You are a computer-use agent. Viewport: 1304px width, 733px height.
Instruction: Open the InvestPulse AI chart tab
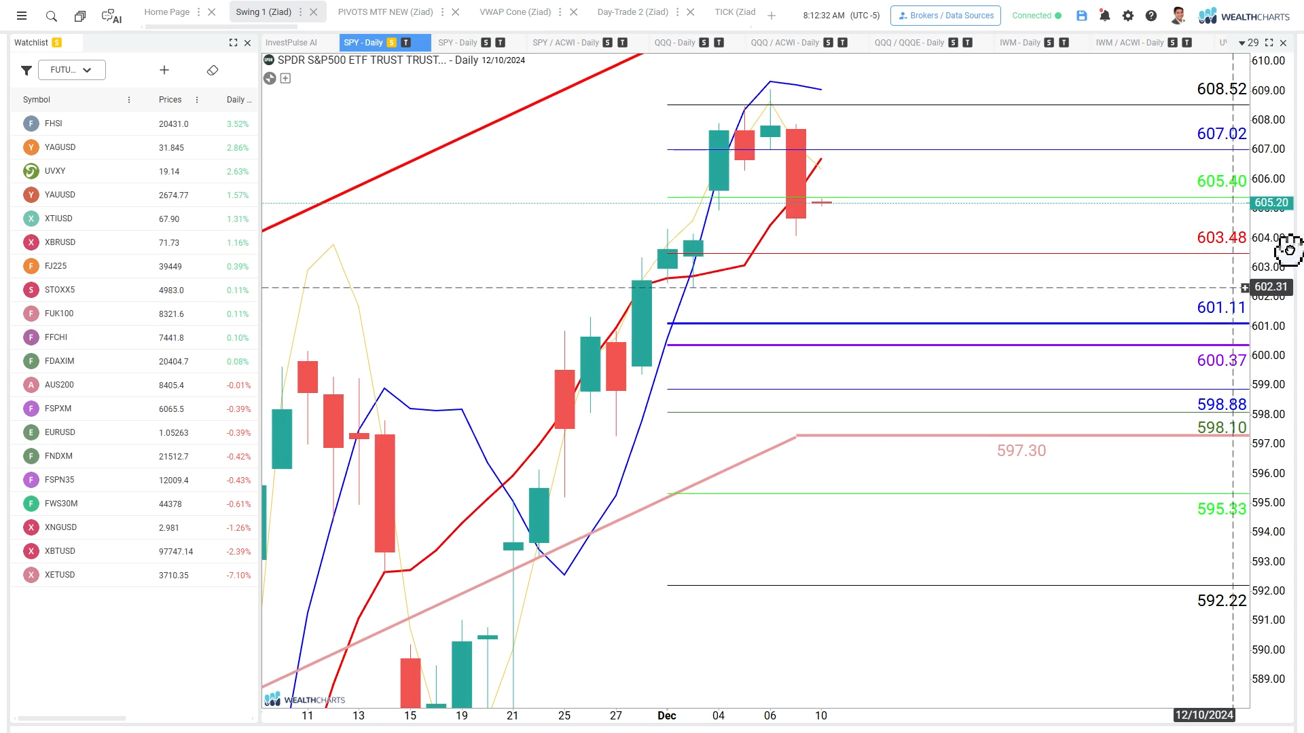click(x=291, y=43)
